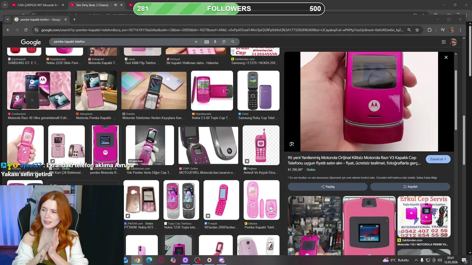
Task: Open CHIP Online MOTOJEWEL image
Action: (x=208, y=145)
